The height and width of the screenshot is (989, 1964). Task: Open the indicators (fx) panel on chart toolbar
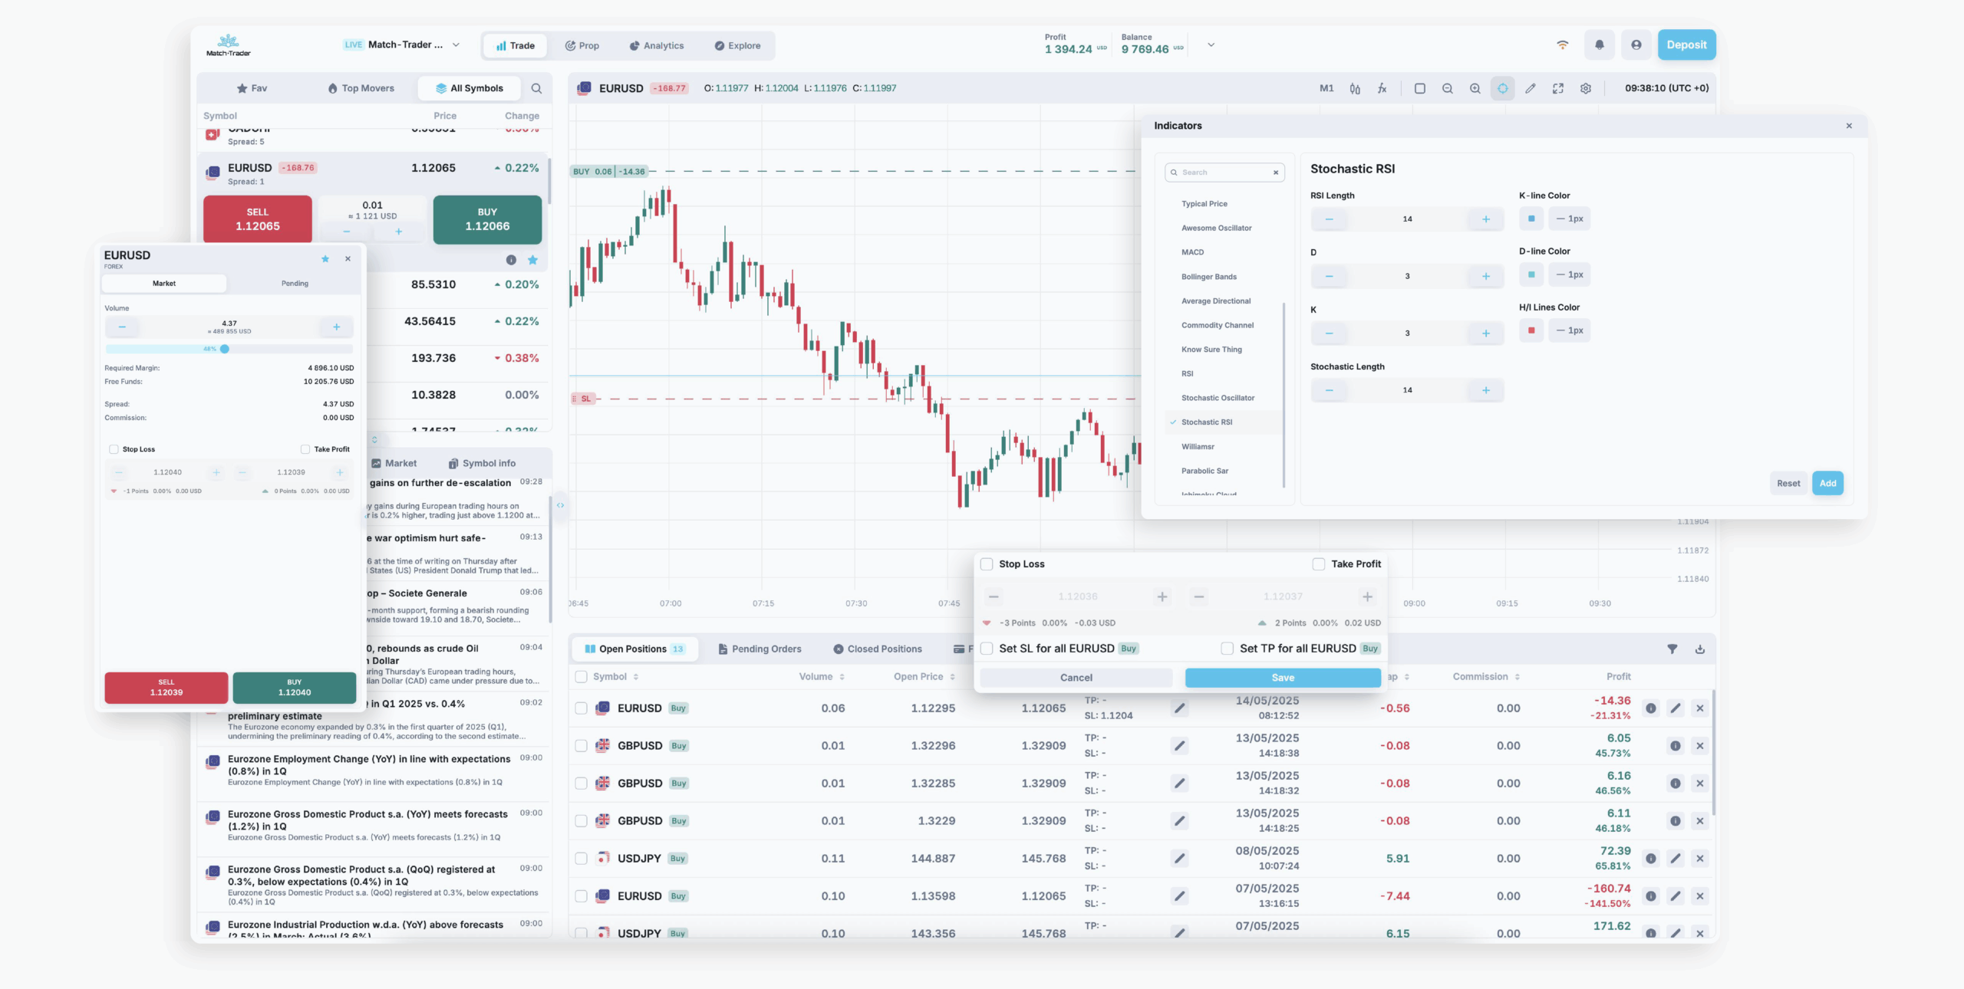(x=1382, y=88)
